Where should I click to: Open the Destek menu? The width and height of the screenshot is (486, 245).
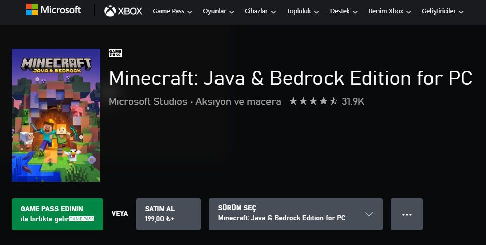pos(343,11)
